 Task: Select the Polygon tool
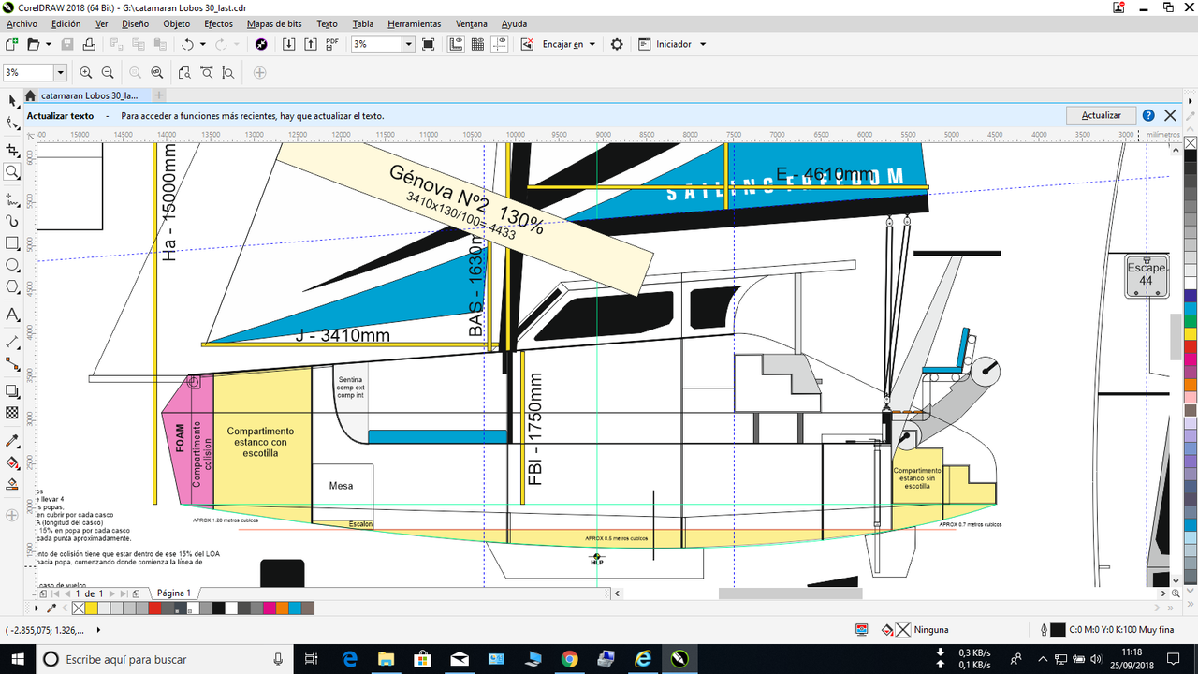tap(12, 286)
